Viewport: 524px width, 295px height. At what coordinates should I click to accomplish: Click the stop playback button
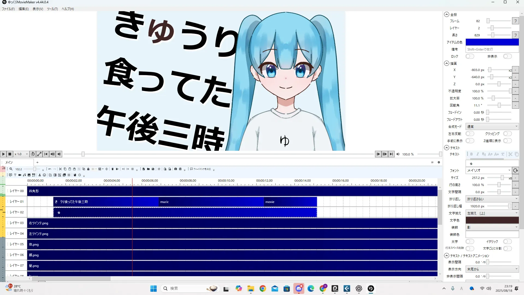10,154
